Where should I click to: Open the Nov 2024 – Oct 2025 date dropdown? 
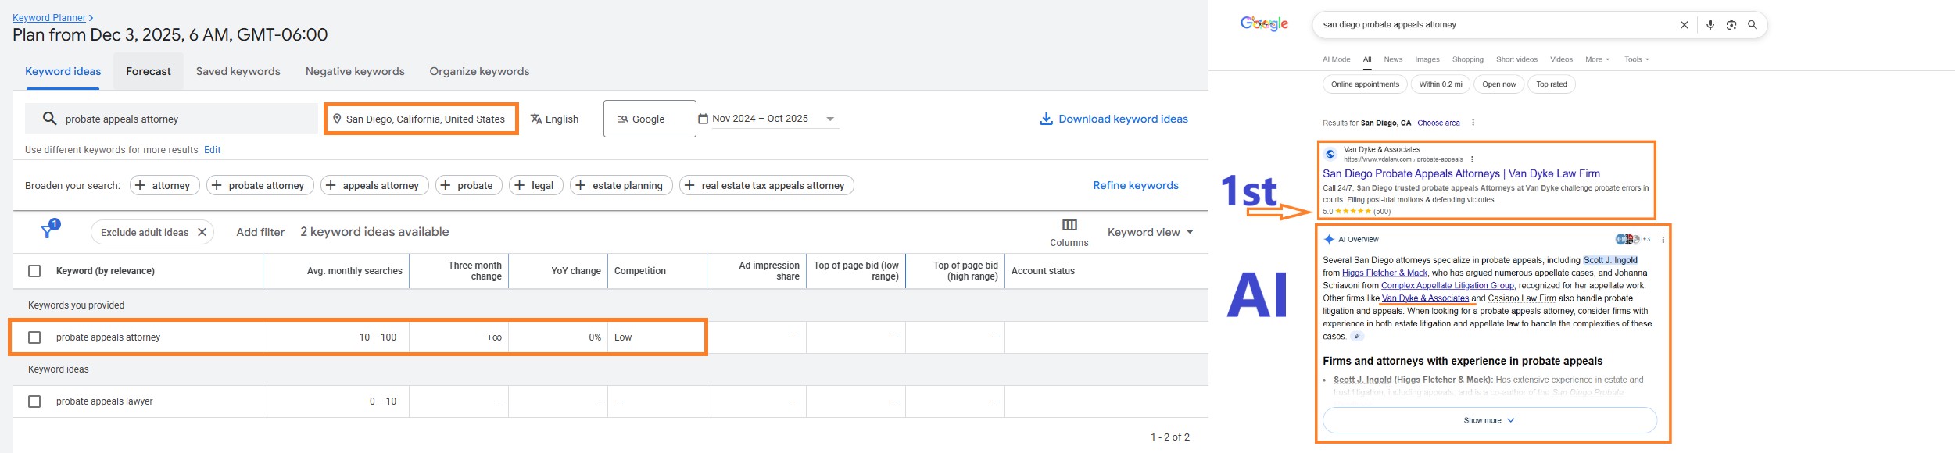pos(830,119)
